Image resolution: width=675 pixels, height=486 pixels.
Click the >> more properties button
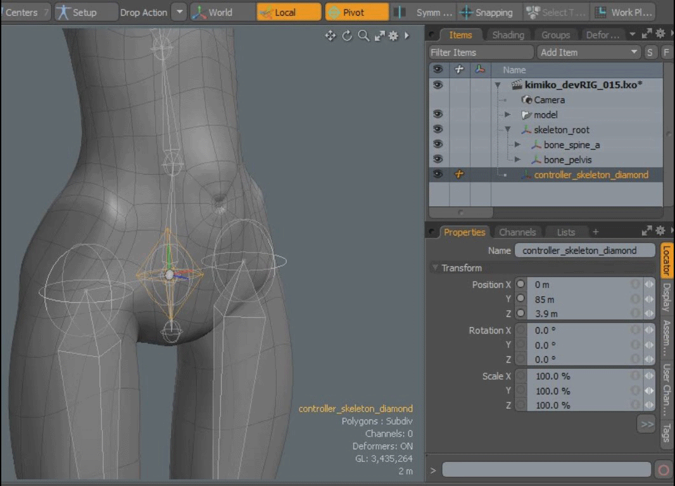click(x=647, y=425)
